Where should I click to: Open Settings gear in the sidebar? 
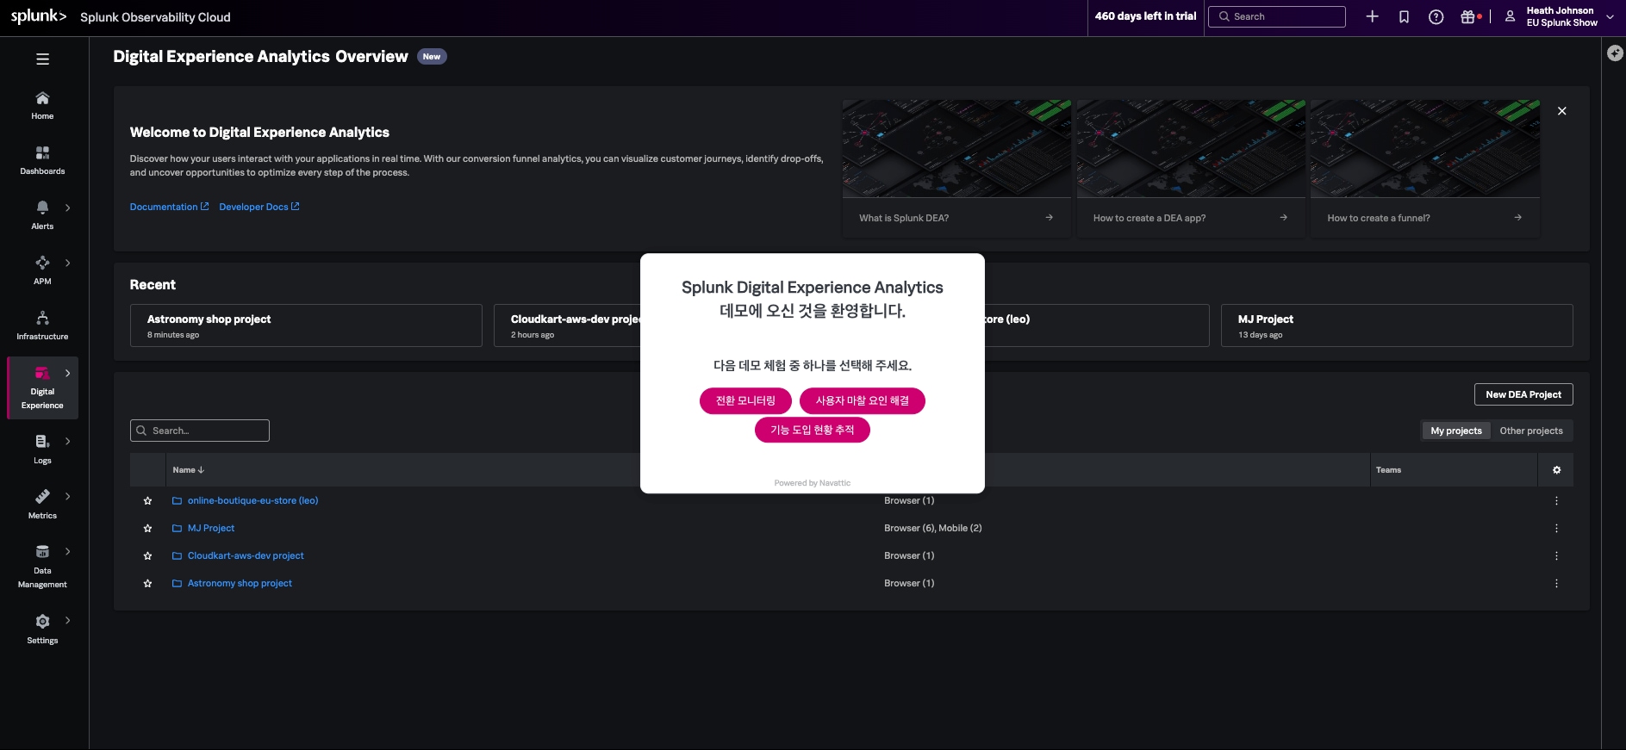click(x=42, y=629)
